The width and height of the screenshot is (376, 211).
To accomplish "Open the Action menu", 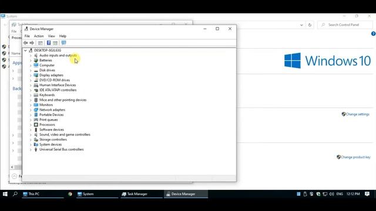I will point(39,36).
